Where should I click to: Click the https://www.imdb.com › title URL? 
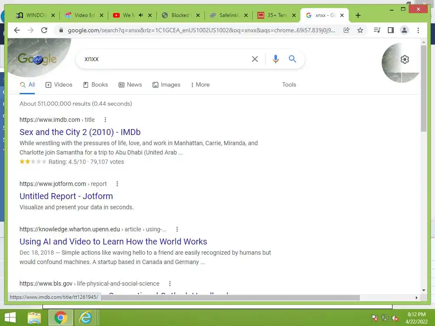click(57, 120)
